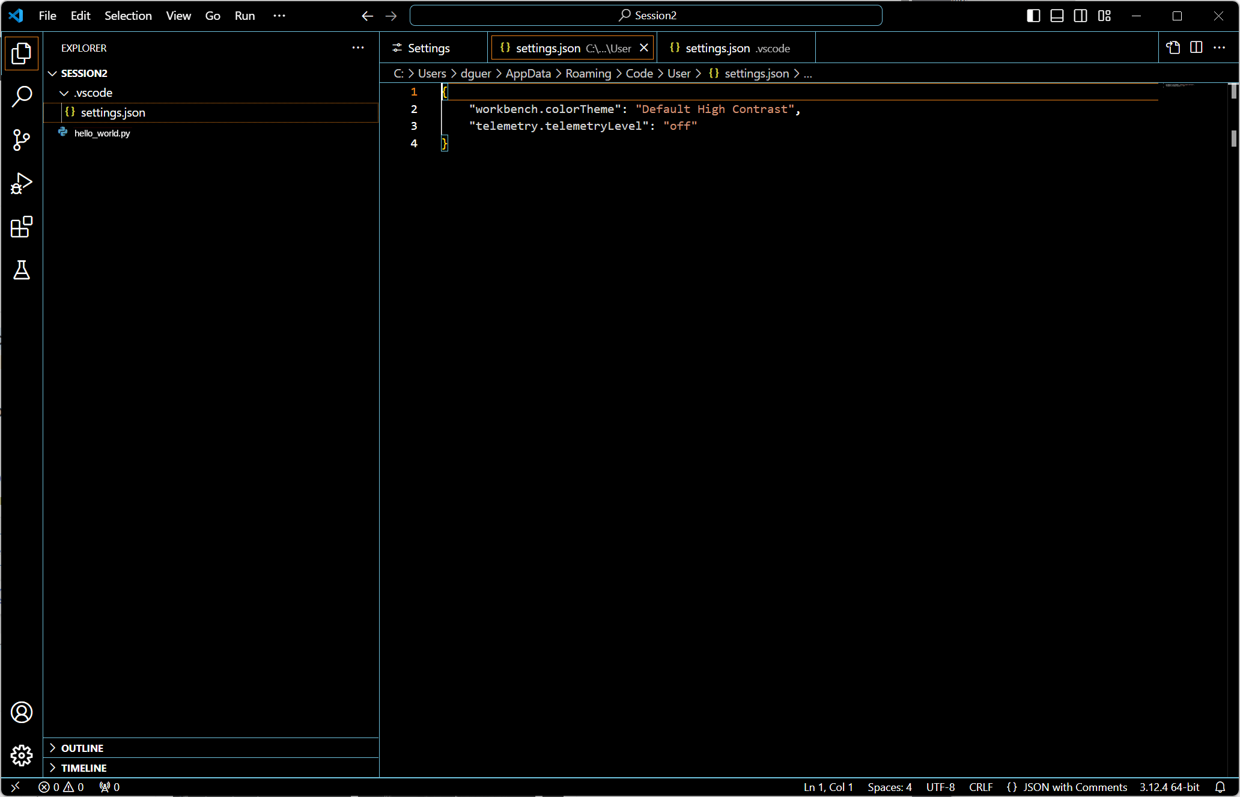Open the Search view in activity bar
Screen dimensions: 1240x797
(x=22, y=96)
